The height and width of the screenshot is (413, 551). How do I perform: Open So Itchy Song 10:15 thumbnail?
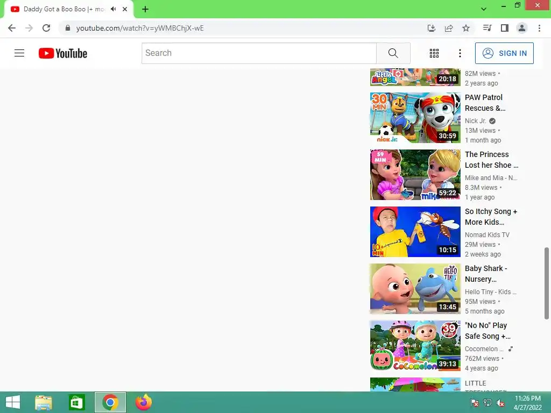point(415,232)
